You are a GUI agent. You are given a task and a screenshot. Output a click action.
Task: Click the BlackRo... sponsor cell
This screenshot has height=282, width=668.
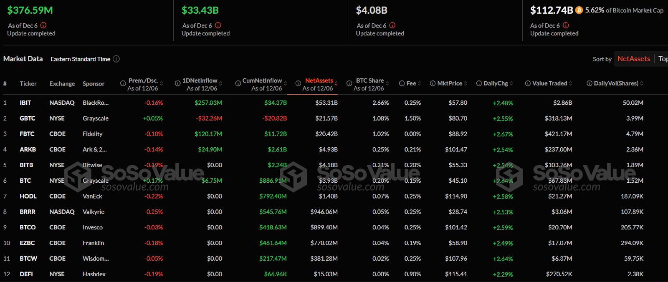tap(96, 103)
